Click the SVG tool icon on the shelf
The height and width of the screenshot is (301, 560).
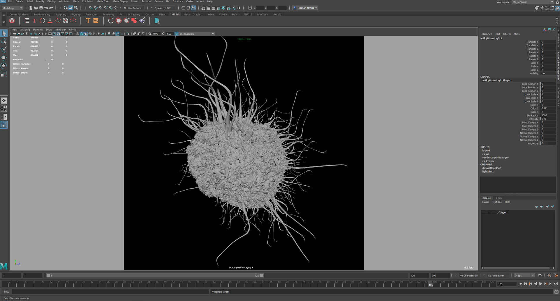tap(96, 21)
